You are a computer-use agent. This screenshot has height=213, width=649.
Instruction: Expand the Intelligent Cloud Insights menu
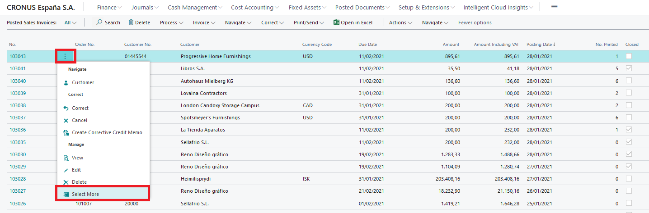tap(499, 7)
